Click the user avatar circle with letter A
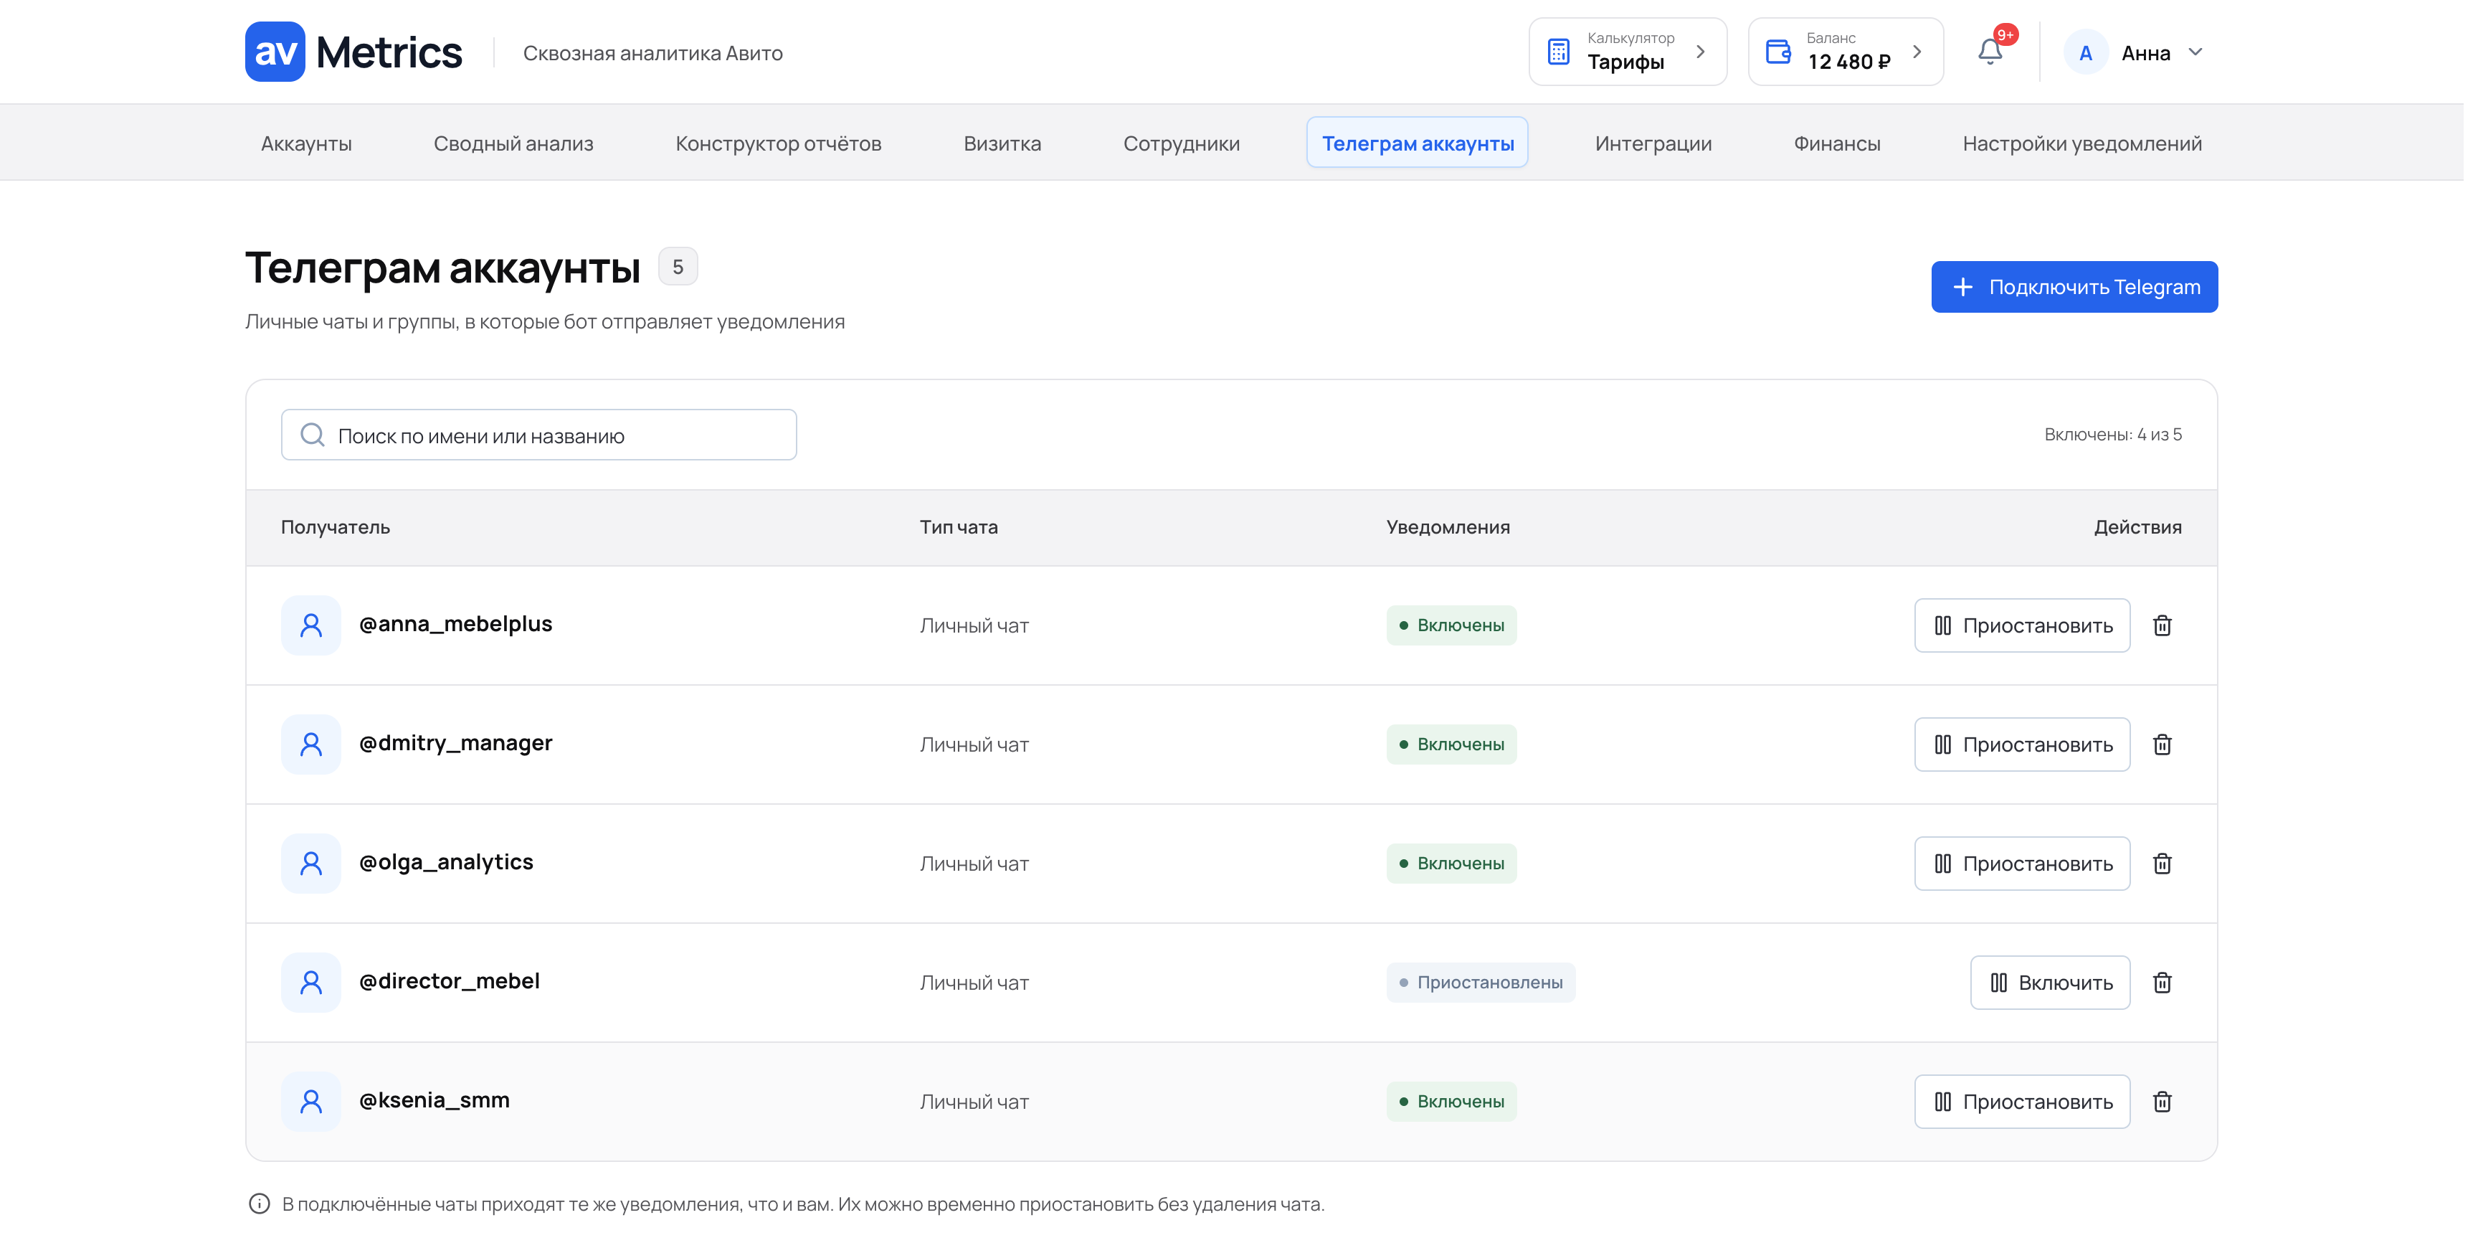The width and height of the screenshot is (2478, 1248). 2086,53
